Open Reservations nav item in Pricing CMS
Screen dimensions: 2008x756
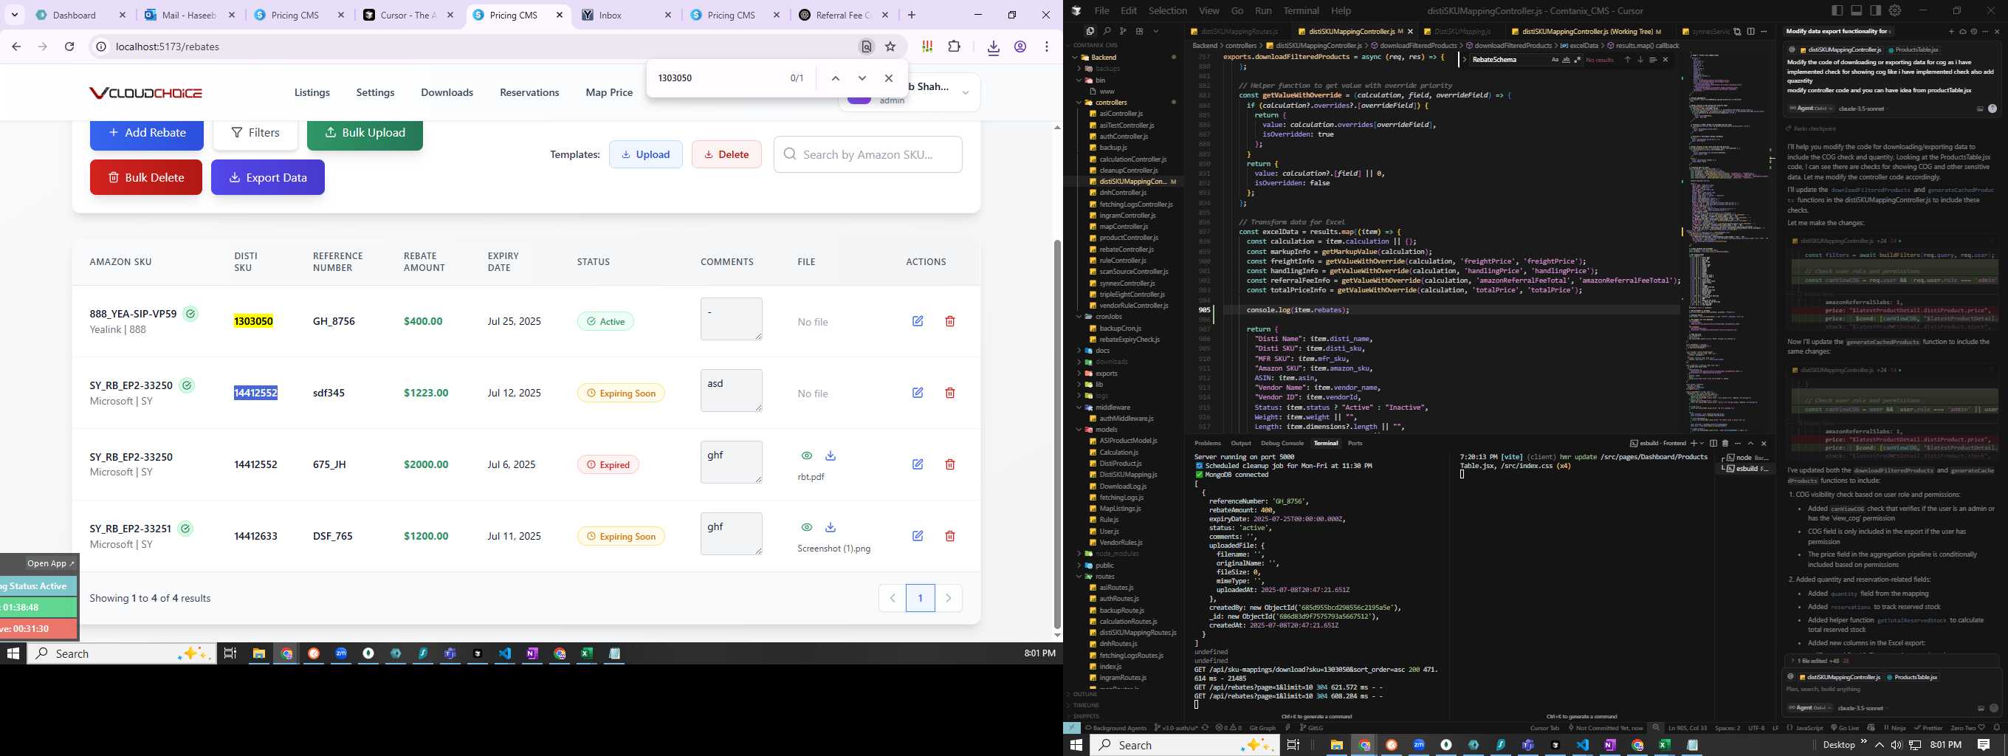tap(529, 93)
